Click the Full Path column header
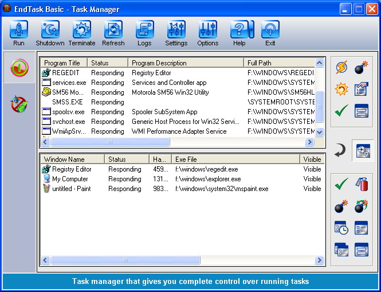 280,63
